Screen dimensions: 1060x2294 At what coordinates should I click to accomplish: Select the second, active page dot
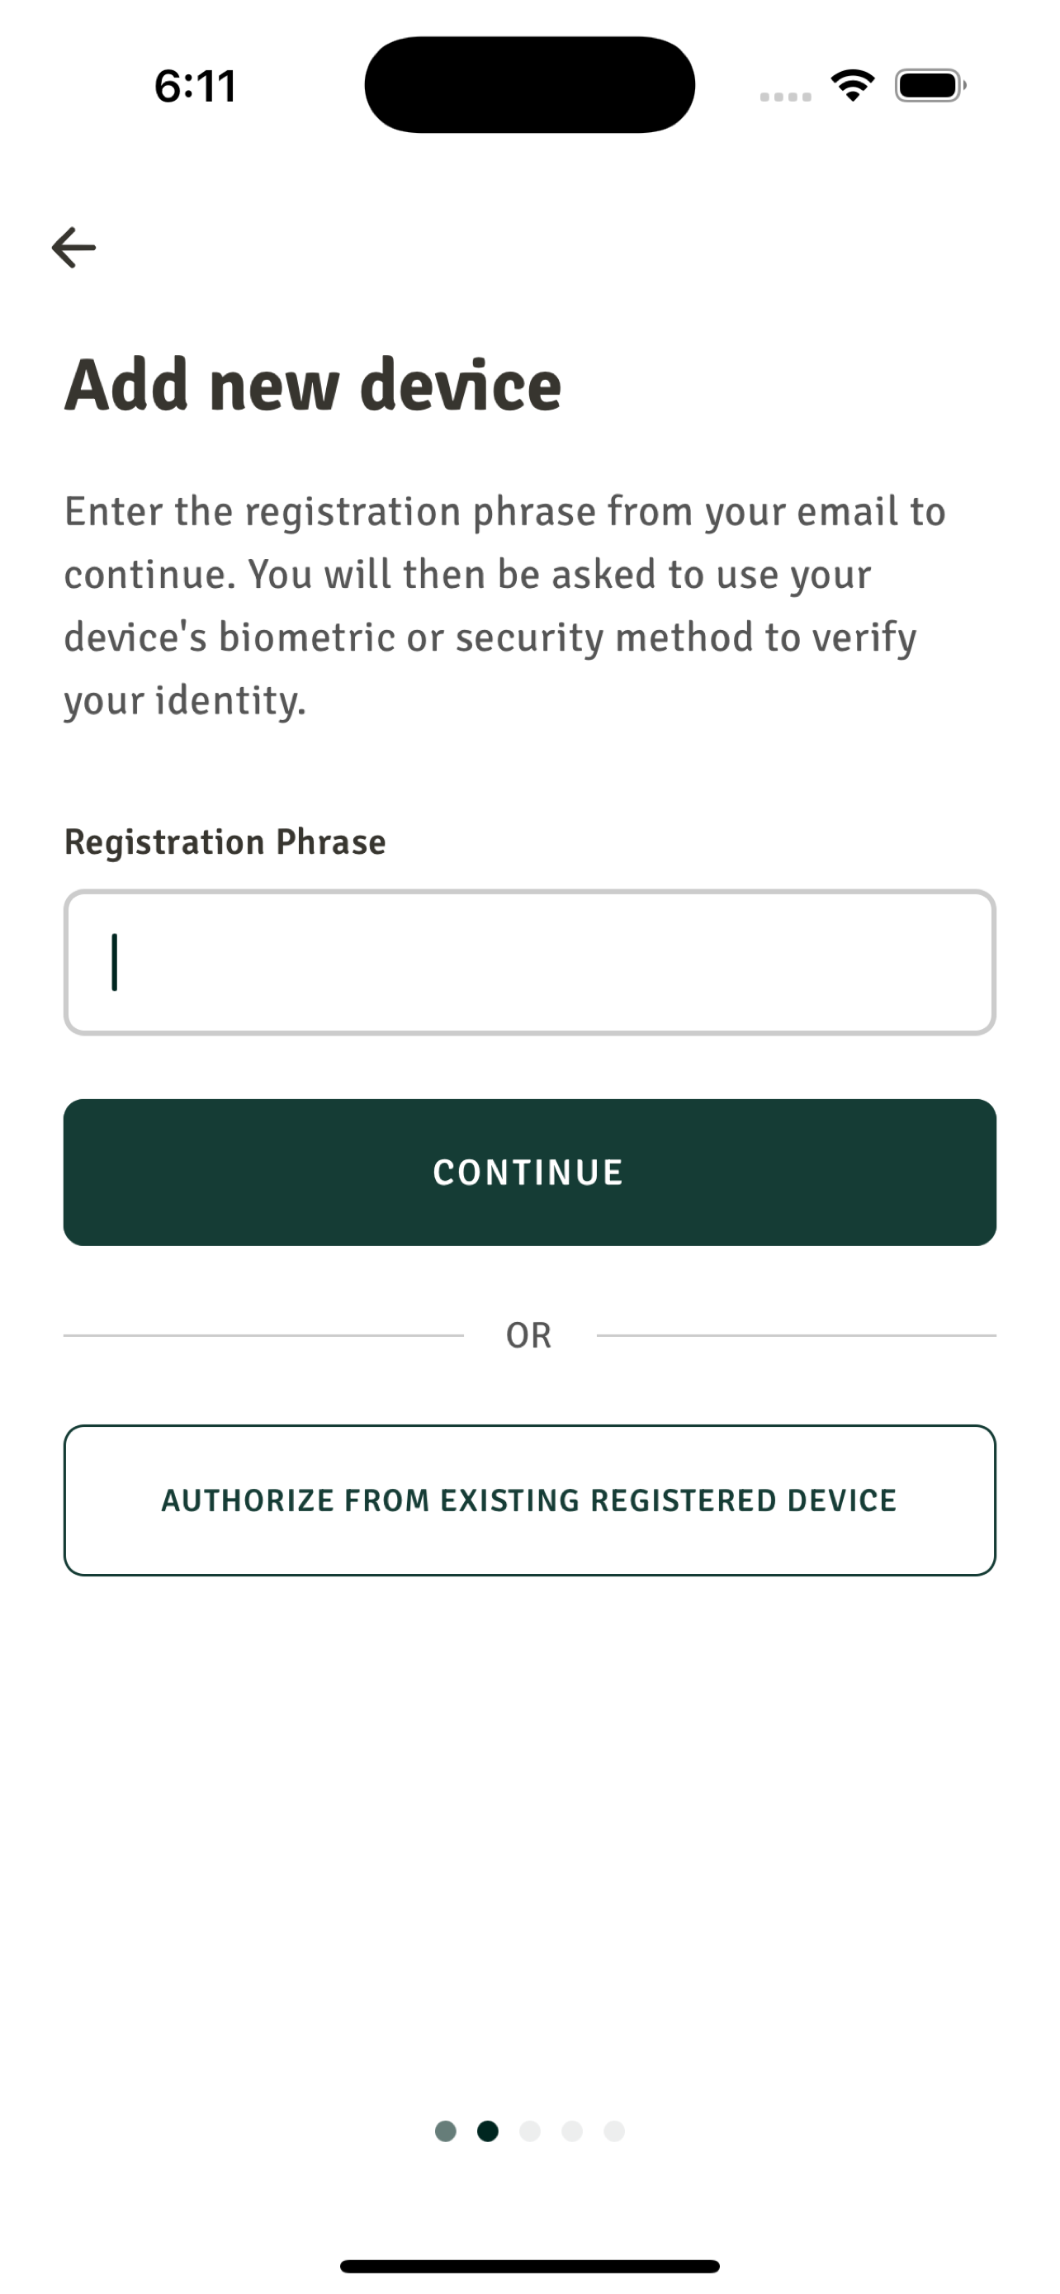point(488,2131)
